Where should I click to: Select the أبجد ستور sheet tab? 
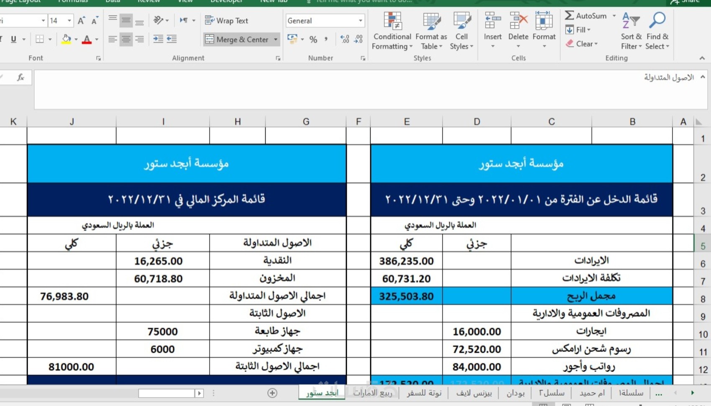(322, 393)
